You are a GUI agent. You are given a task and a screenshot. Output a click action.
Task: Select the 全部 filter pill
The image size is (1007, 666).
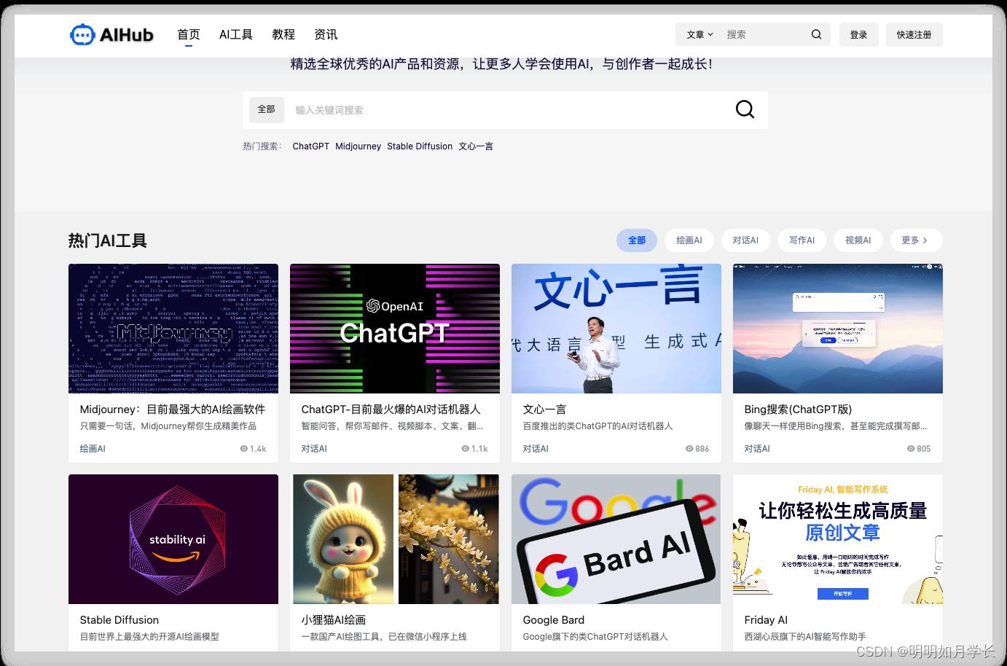click(x=637, y=240)
